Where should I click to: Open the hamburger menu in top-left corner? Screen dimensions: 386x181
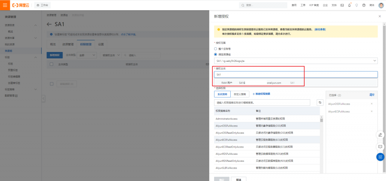click(x=5, y=5)
